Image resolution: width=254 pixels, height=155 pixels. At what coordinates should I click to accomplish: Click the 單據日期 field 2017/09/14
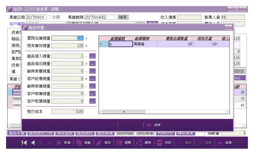pyautogui.click(x=36, y=17)
